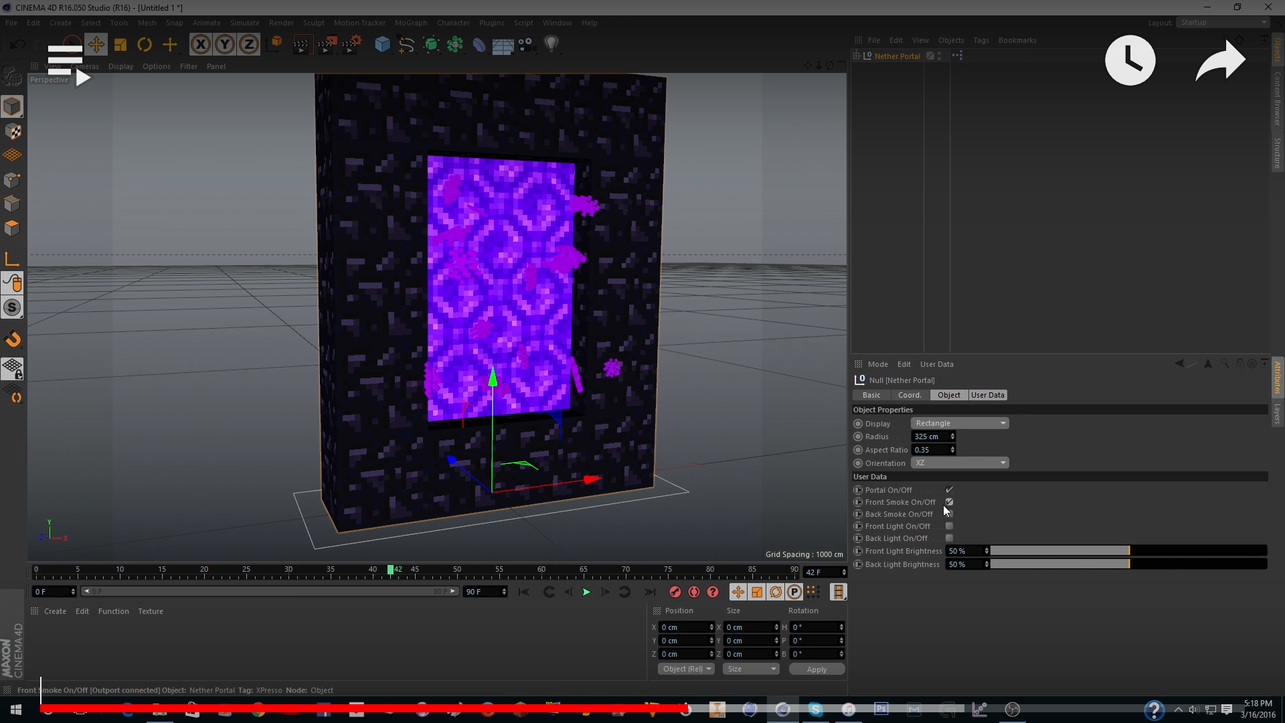Click the Apply coordinates button
The height and width of the screenshot is (723, 1285).
coord(817,669)
